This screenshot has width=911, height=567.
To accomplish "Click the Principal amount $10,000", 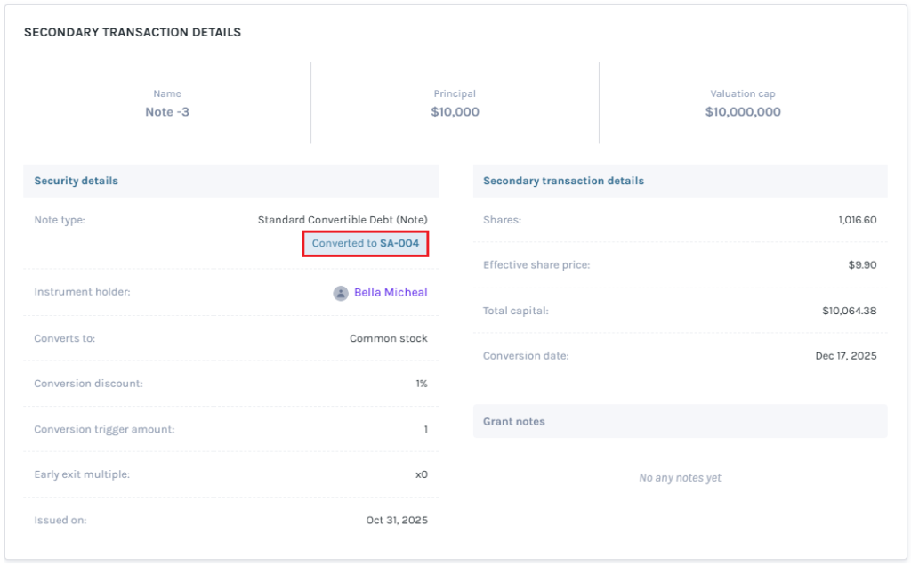I will click(455, 111).
